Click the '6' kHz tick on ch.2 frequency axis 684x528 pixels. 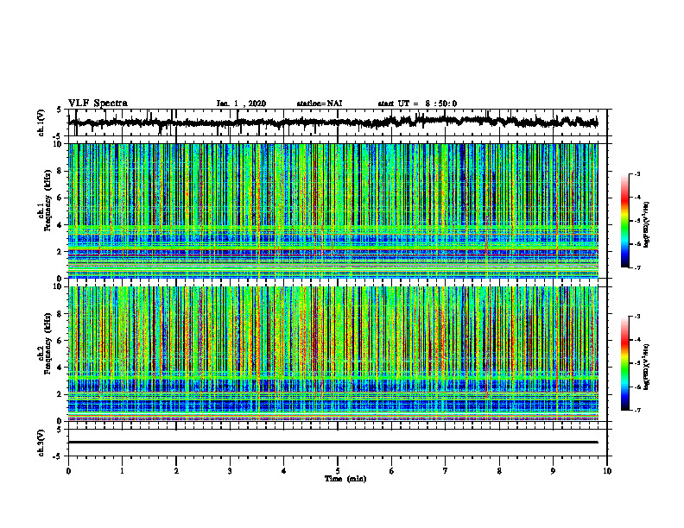[60, 341]
